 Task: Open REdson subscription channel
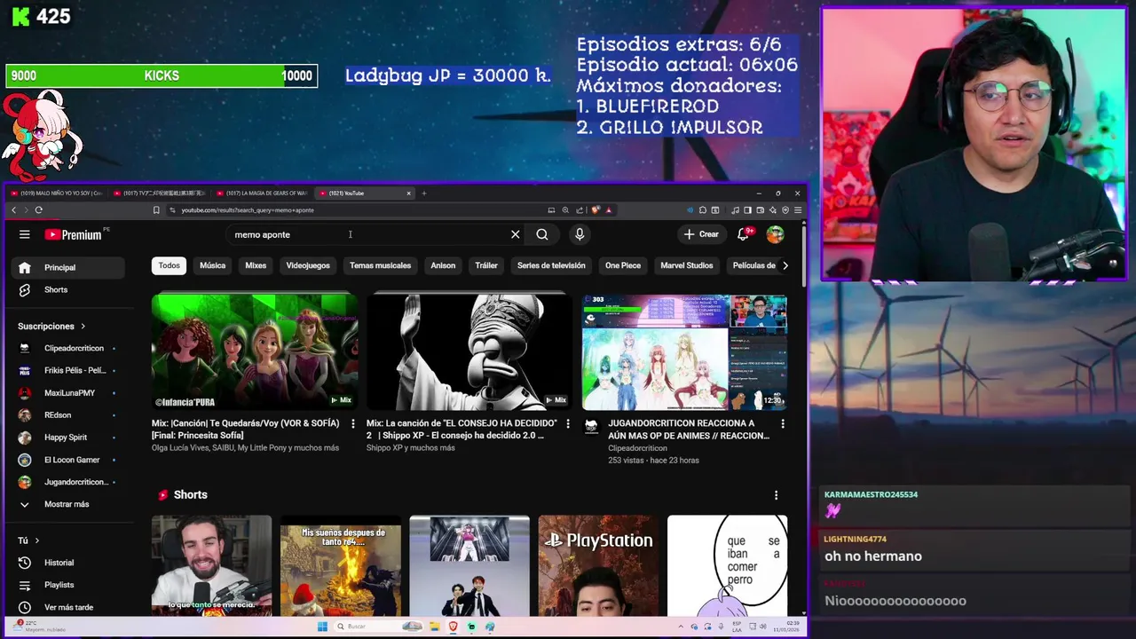69,414
